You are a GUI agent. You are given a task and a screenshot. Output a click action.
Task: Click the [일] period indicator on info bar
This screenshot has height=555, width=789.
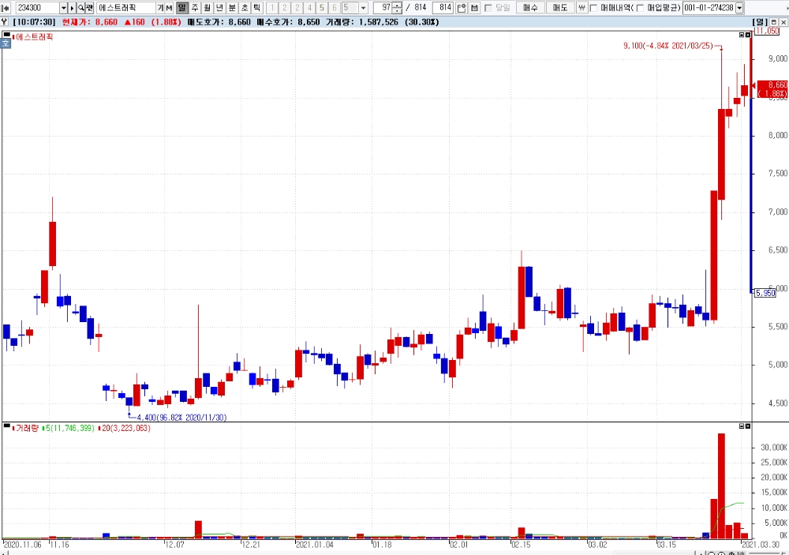pos(760,22)
